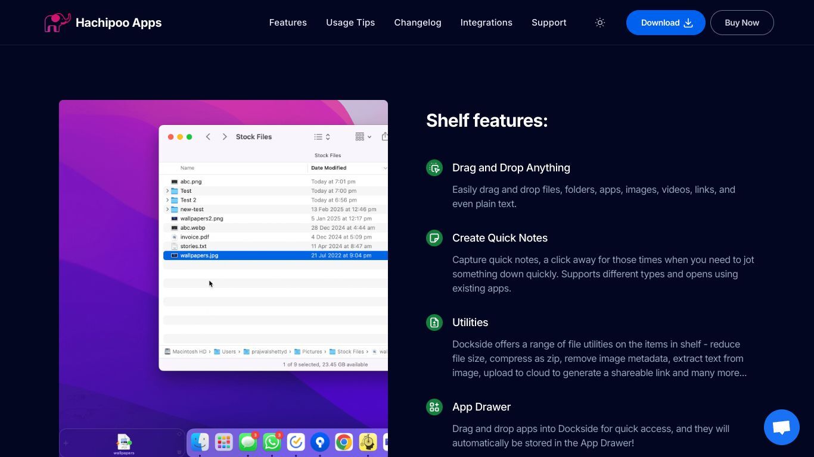Screen dimensions: 814x457
Task: Click the Create Quick Notes feature icon
Action: (434, 238)
